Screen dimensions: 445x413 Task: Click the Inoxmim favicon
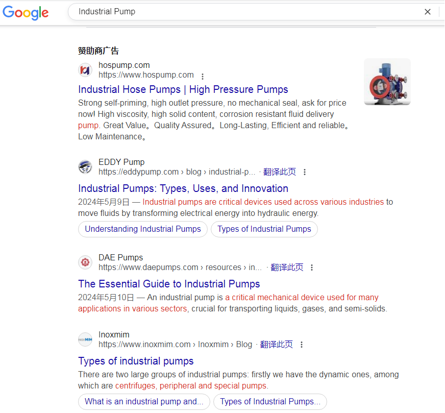85,339
